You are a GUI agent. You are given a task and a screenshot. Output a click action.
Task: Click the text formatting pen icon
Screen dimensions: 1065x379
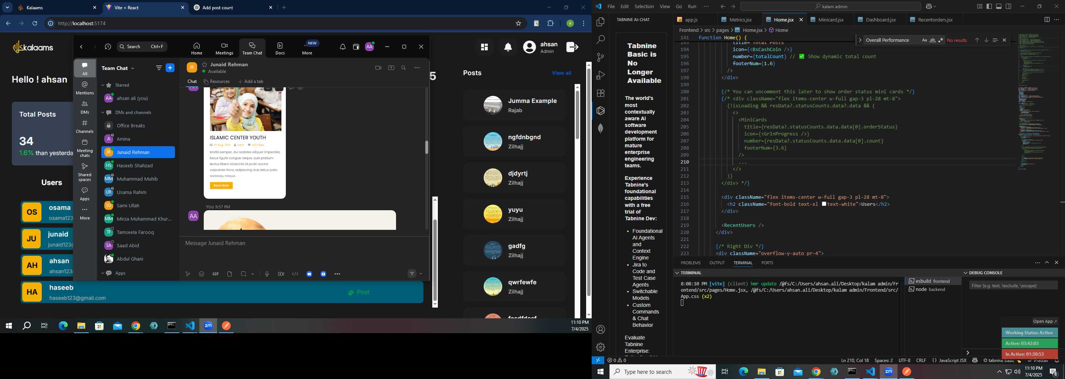tap(188, 274)
